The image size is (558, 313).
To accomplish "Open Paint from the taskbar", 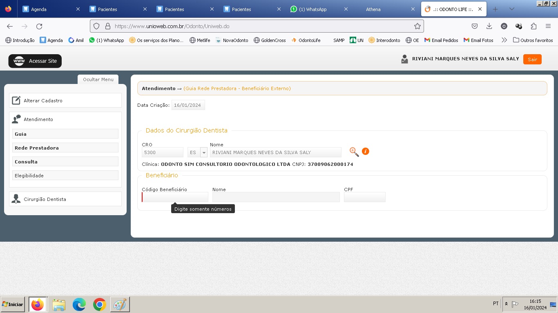I will click(120, 304).
